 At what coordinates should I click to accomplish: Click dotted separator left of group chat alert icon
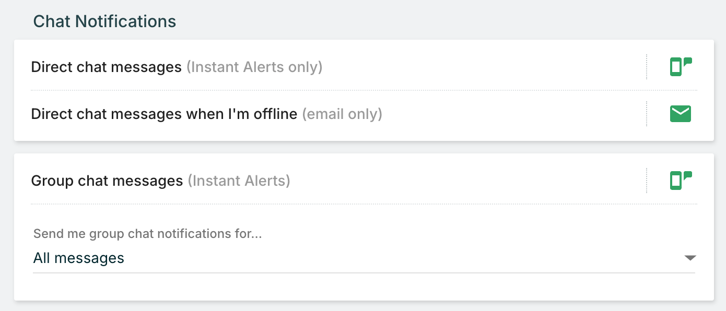(647, 181)
